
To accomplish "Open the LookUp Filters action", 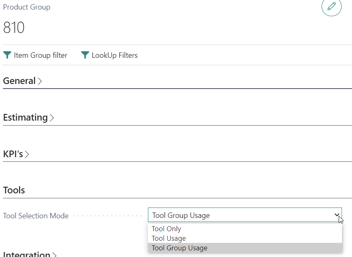I will (x=114, y=55).
